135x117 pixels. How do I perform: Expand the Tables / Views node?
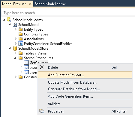click(x=16, y=53)
